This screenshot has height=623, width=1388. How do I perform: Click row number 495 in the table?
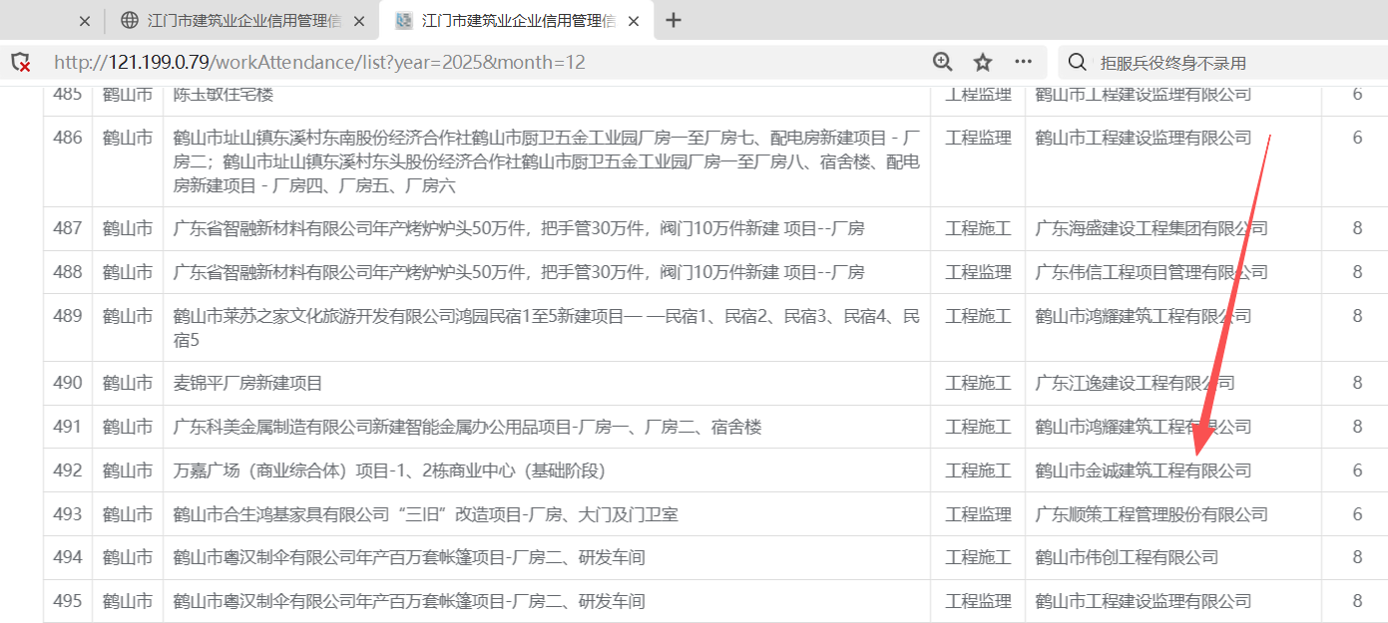click(68, 601)
